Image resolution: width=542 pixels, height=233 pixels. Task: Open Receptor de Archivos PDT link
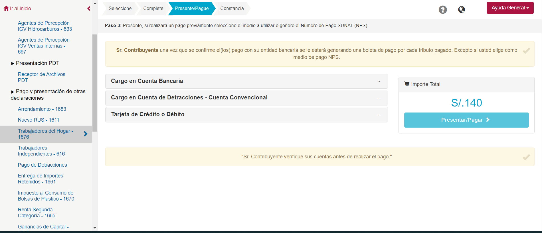point(41,77)
